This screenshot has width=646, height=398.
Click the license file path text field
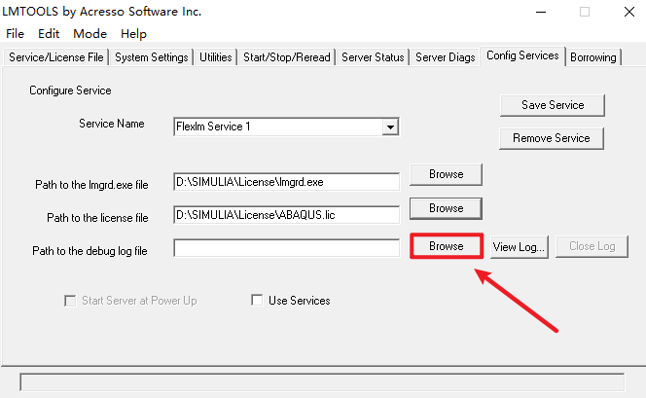pos(286,215)
